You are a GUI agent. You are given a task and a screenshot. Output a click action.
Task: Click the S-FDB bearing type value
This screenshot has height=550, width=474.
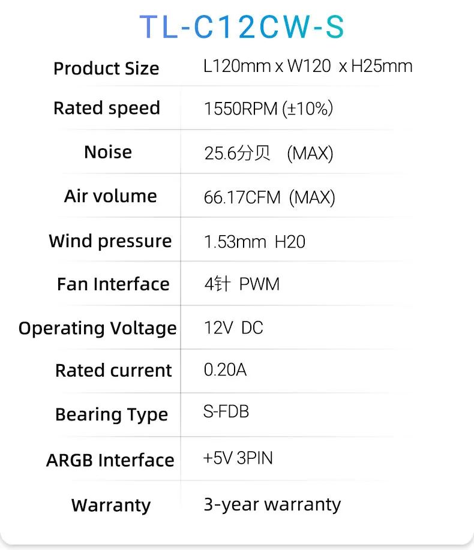[226, 413]
